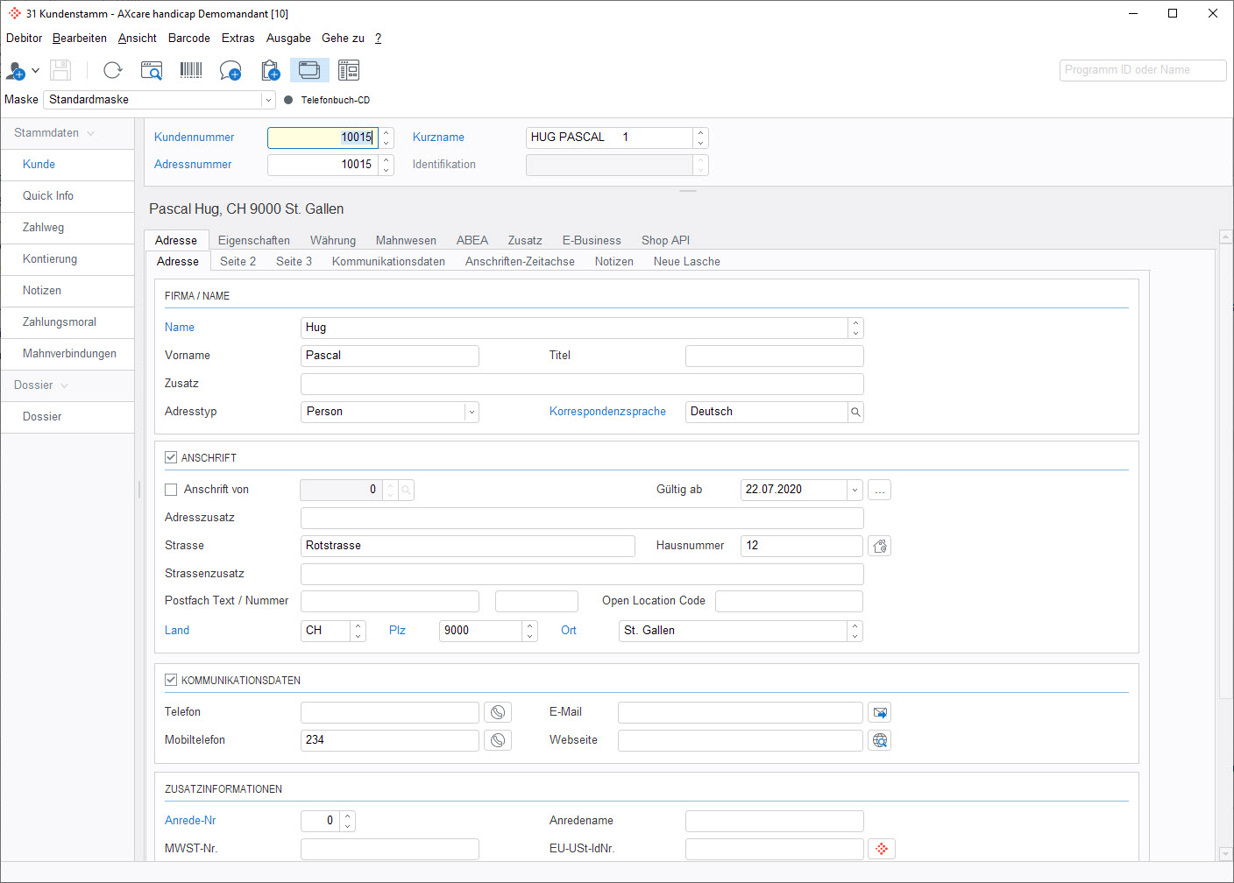Click the Kundennummer stepper arrows
The width and height of the screenshot is (1234, 883).
pos(387,138)
